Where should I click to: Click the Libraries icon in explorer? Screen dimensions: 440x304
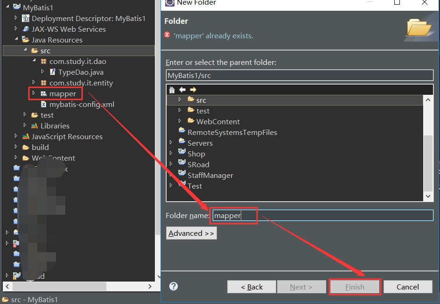pyautogui.click(x=35, y=126)
